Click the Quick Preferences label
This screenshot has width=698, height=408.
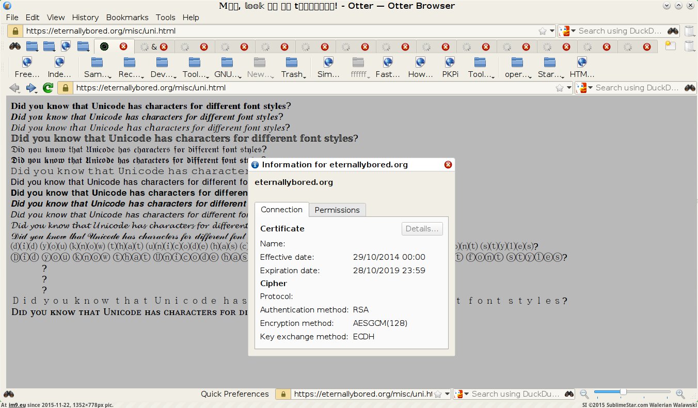(235, 394)
